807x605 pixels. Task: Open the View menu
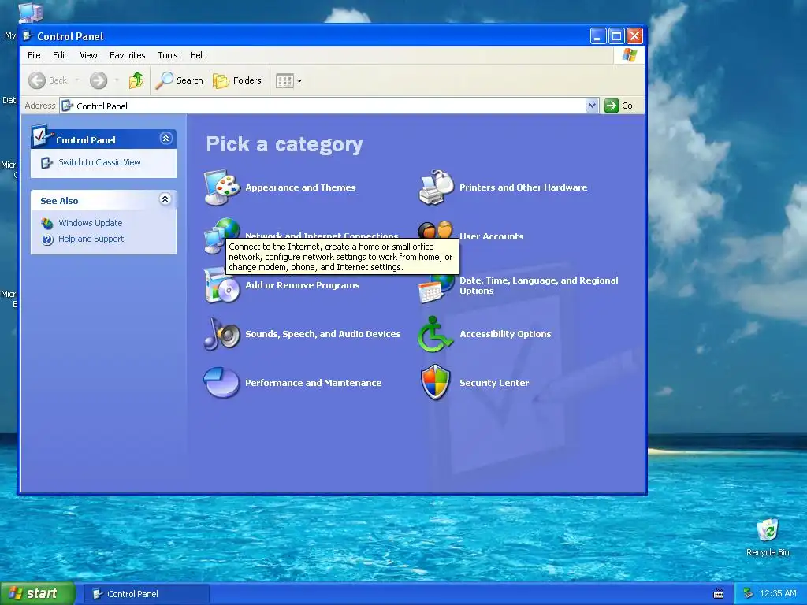point(88,55)
